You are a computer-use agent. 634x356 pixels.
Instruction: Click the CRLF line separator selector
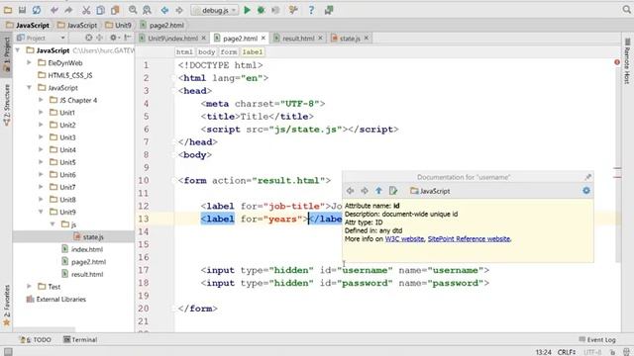(x=566, y=352)
